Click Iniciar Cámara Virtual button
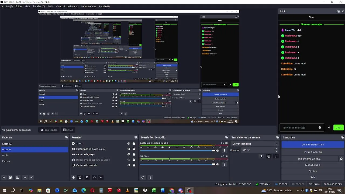Screen dimensions: 345x194 tap(309, 159)
